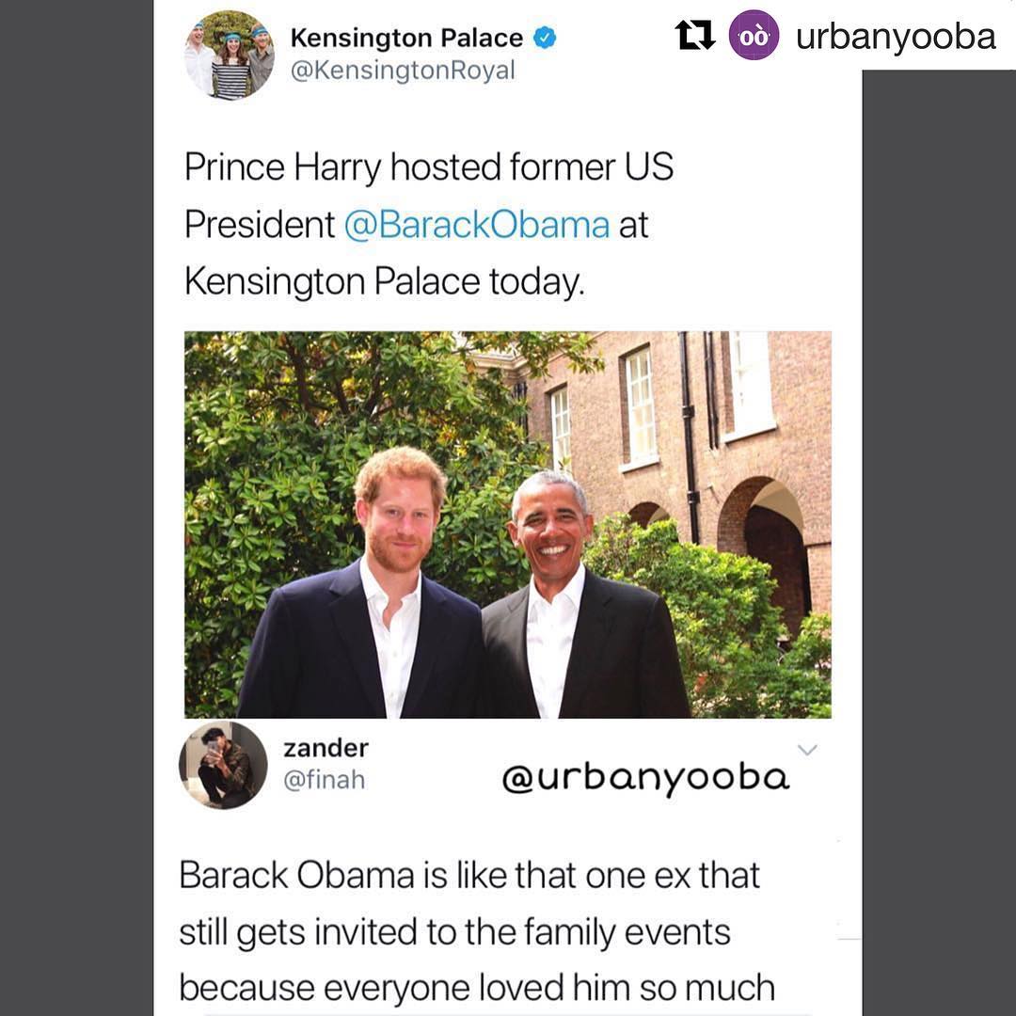Click the 'still gets invited' tweet text
The image size is (1016, 1016).
454,931
